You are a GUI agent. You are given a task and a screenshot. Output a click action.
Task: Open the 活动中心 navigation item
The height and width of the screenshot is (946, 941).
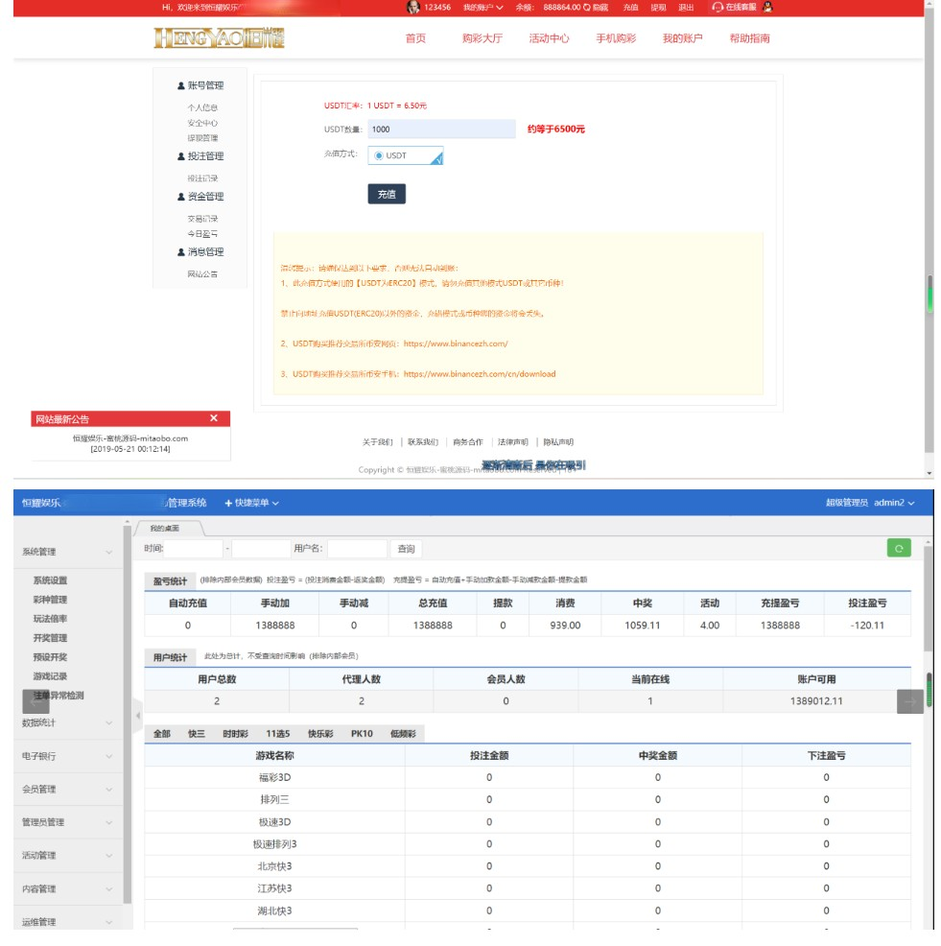pos(549,38)
